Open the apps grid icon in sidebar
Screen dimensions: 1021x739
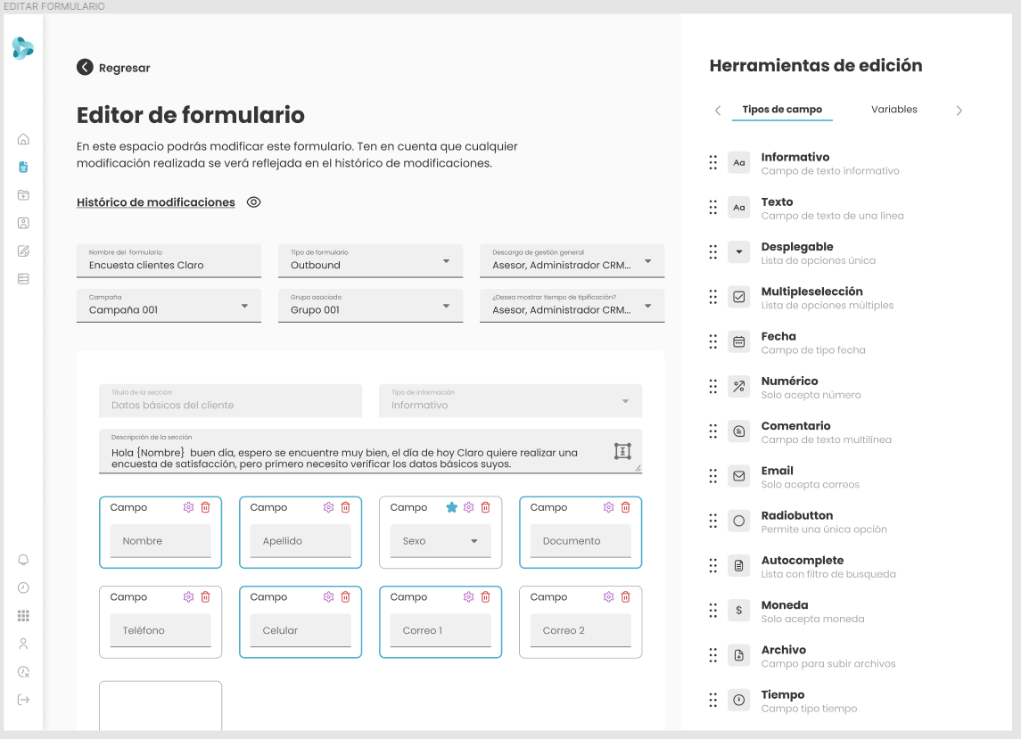pyautogui.click(x=23, y=616)
